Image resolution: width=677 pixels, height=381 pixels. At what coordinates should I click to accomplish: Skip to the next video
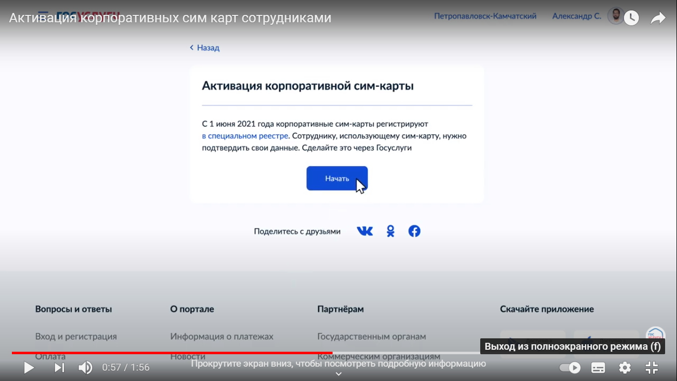coord(59,368)
